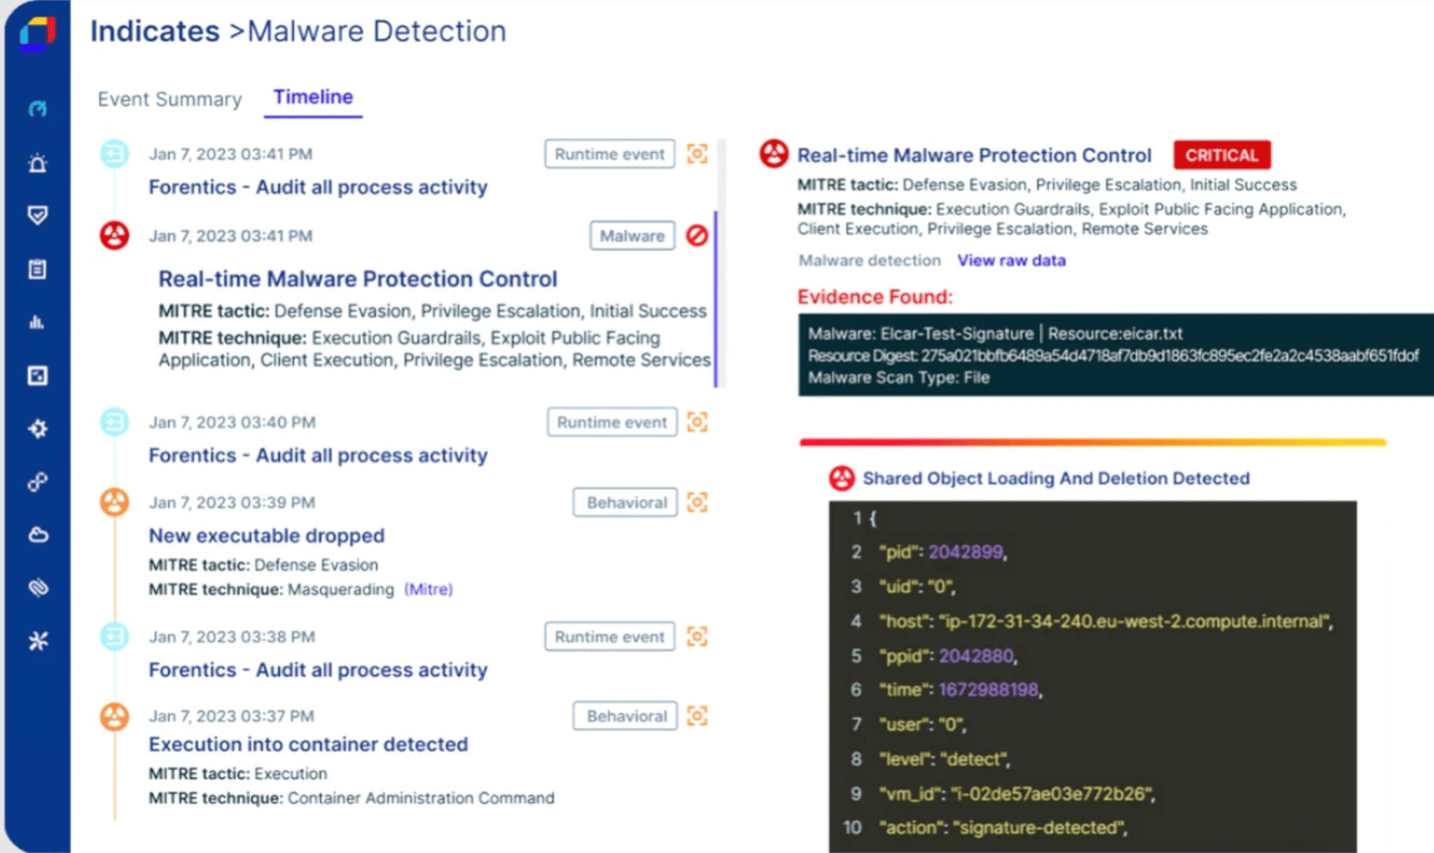Click the Runtime event tag at 03:41 PM
The image size is (1434, 853).
click(610, 154)
